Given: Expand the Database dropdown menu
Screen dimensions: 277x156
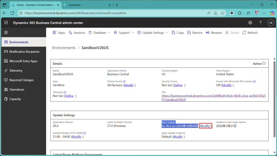Looking at the screenshot, I should [100, 33].
